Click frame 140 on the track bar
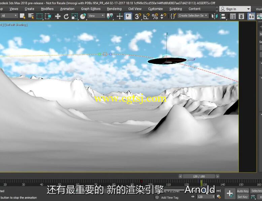 click(223, 185)
